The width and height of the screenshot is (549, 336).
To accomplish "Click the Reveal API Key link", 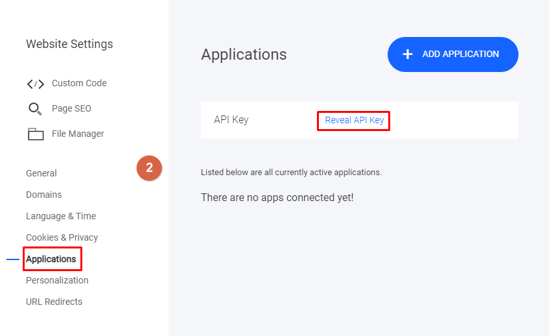I will (354, 120).
